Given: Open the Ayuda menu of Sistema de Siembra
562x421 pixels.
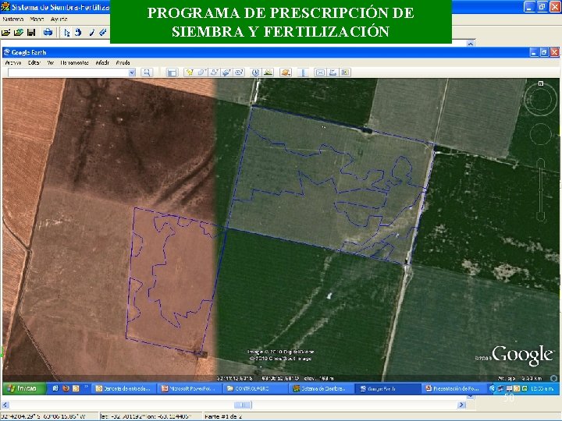Looking at the screenshot, I should click(x=59, y=19).
